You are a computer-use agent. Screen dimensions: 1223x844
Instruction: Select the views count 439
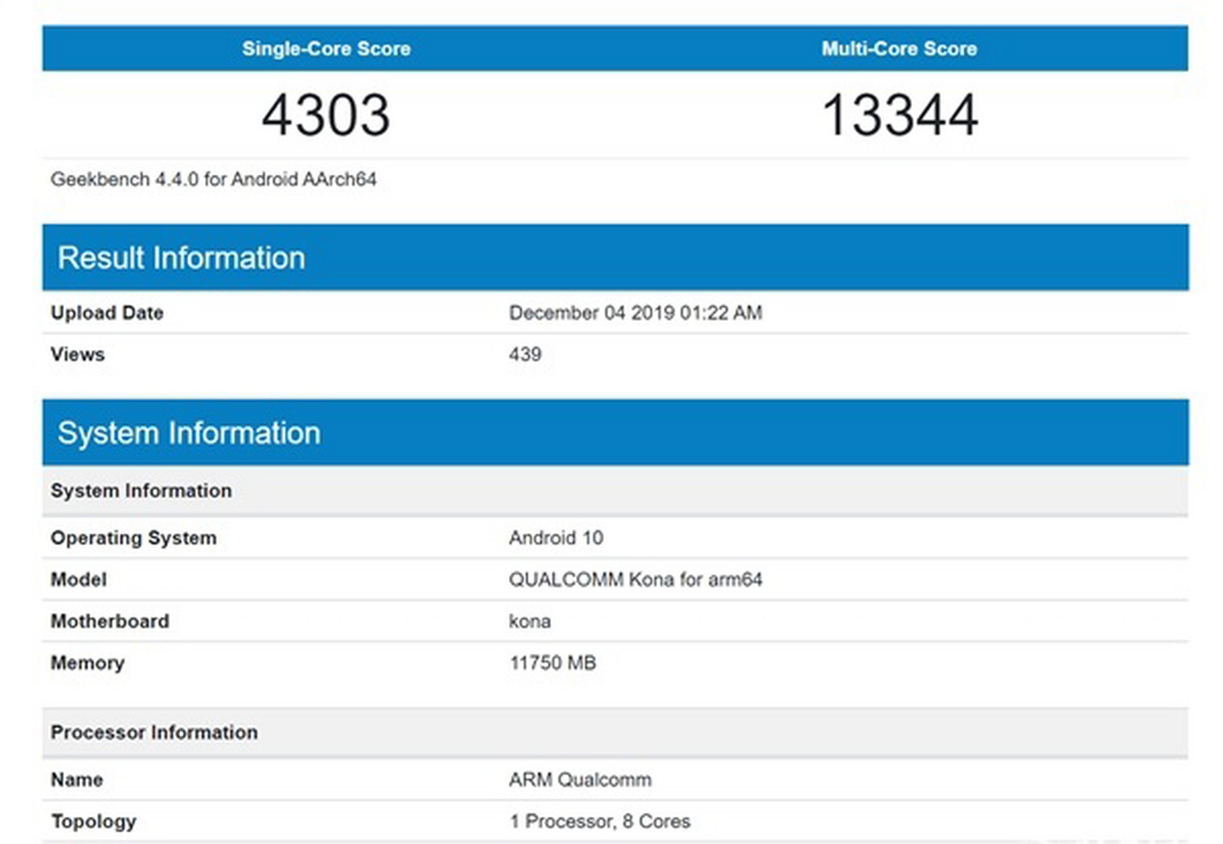point(525,354)
